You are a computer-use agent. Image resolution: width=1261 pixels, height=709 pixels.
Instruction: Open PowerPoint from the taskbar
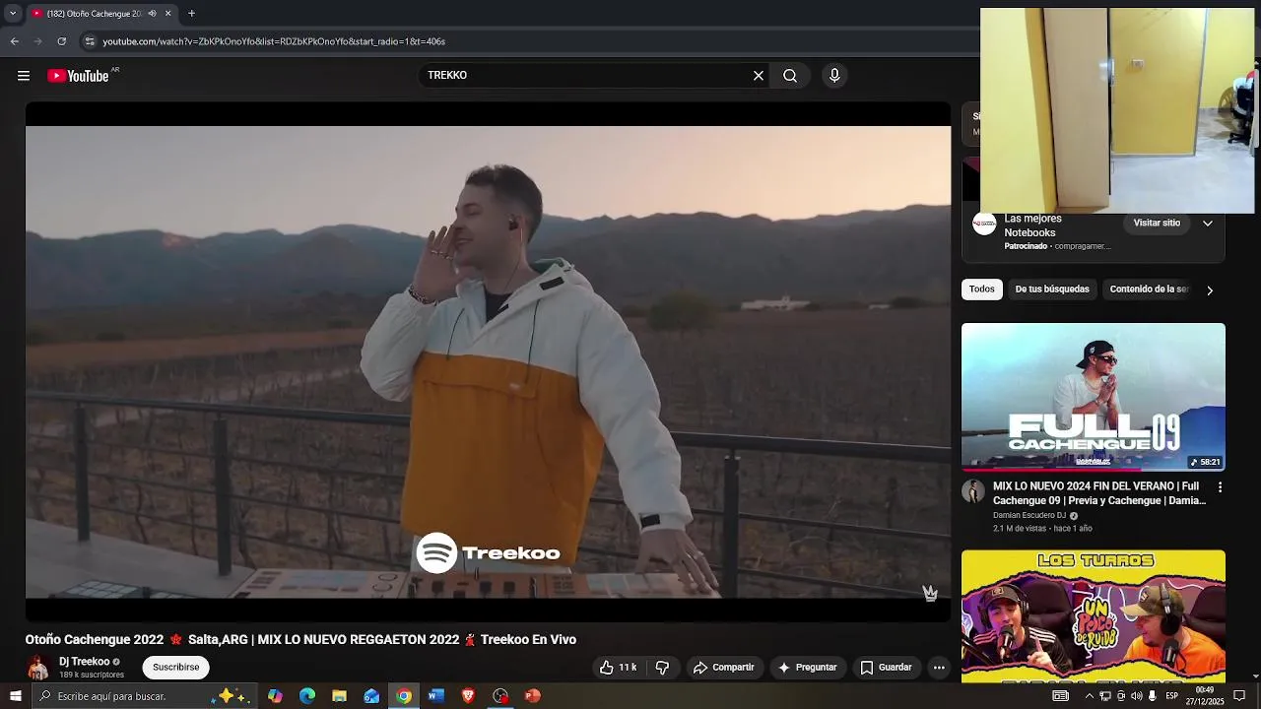[533, 696]
